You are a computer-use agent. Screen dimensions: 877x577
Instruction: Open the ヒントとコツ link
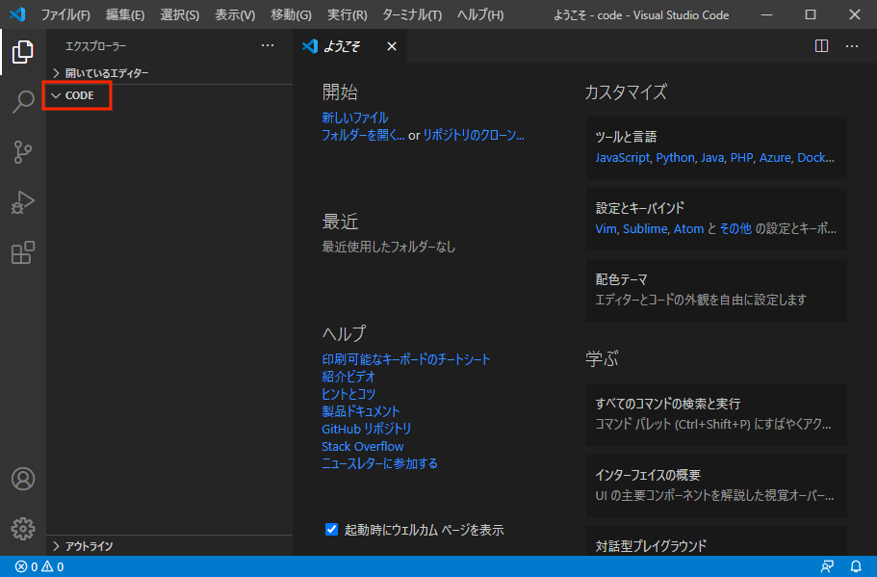[348, 393]
